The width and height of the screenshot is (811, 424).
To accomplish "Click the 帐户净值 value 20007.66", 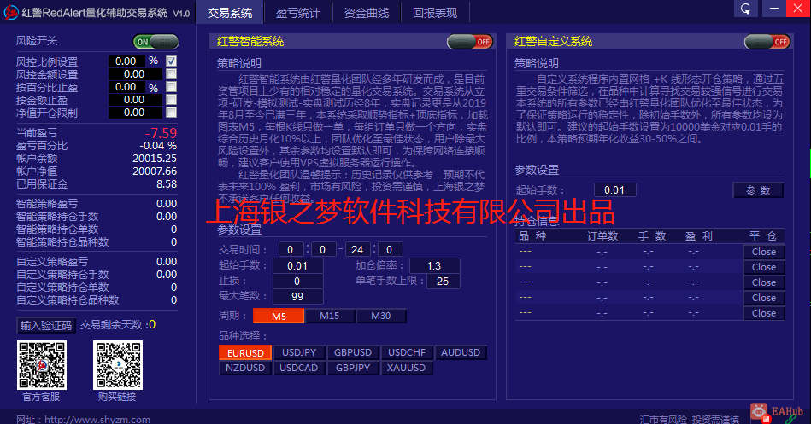I will coord(155,171).
